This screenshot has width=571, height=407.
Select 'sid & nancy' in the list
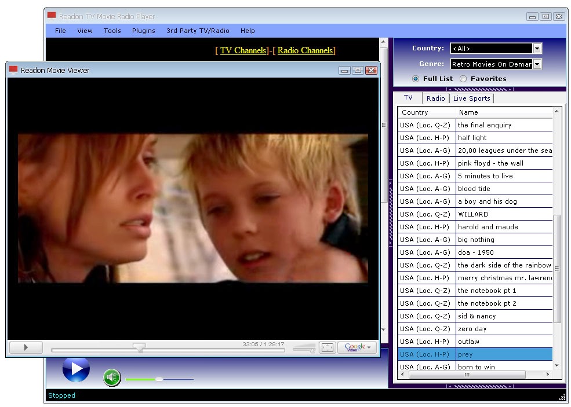tap(475, 316)
